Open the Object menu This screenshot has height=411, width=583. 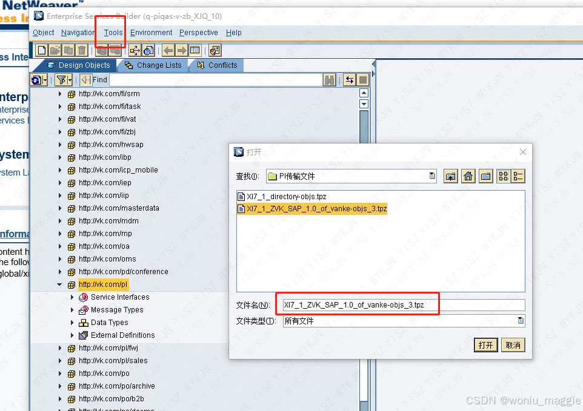coord(44,33)
